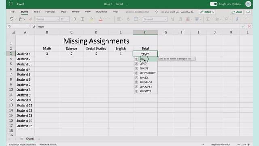259x146 pixels.
Task: Confirm formula with the checkmark icon
Action: point(243,26)
